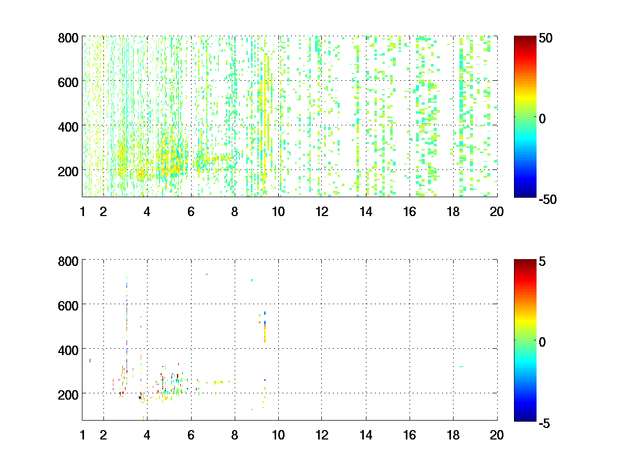Click the '0' label on the ±50 colorbar
The height and width of the screenshot is (472, 630).
543,119
